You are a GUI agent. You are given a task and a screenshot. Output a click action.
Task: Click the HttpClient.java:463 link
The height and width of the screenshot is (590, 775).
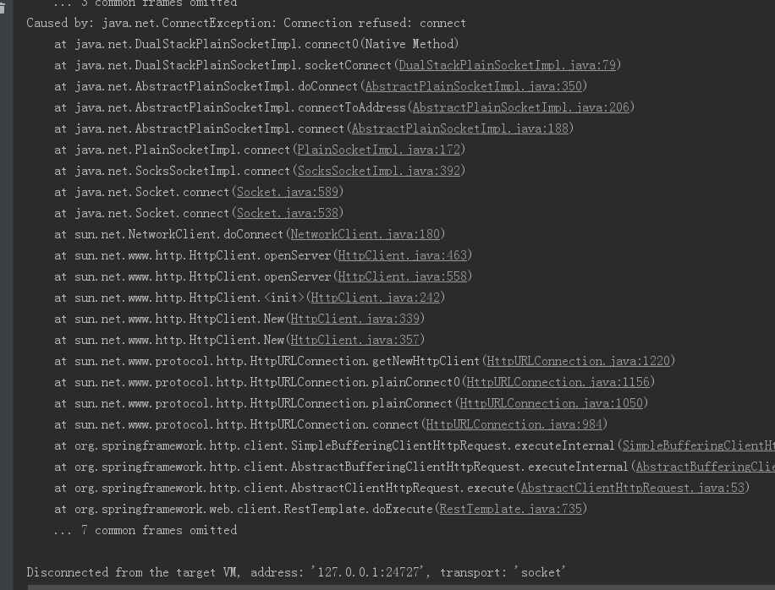pos(403,255)
